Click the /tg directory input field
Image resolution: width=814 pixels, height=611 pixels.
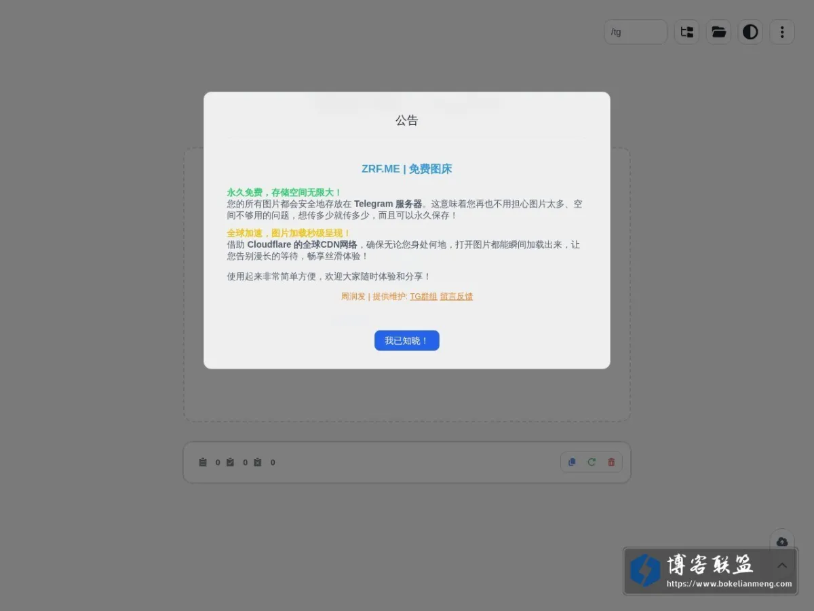(636, 32)
